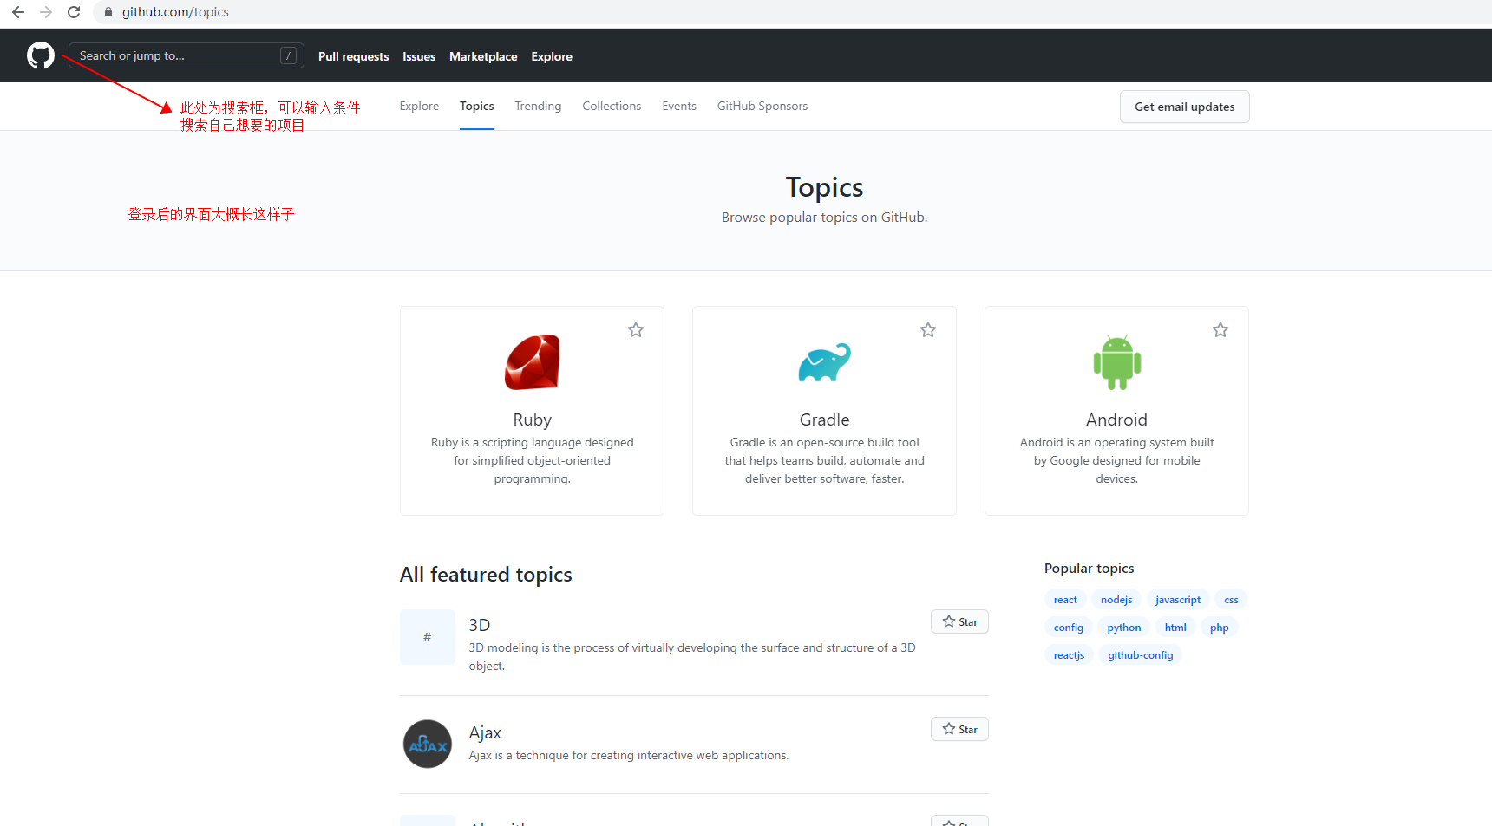
Task: Star the 3D topic
Action: click(x=959, y=621)
